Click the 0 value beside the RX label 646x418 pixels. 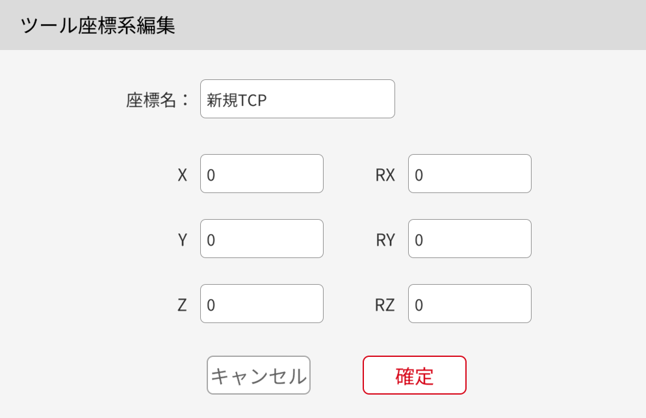click(419, 175)
